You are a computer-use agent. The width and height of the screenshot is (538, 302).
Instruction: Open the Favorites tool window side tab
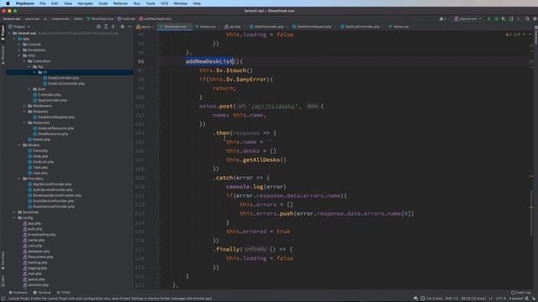click(3, 261)
